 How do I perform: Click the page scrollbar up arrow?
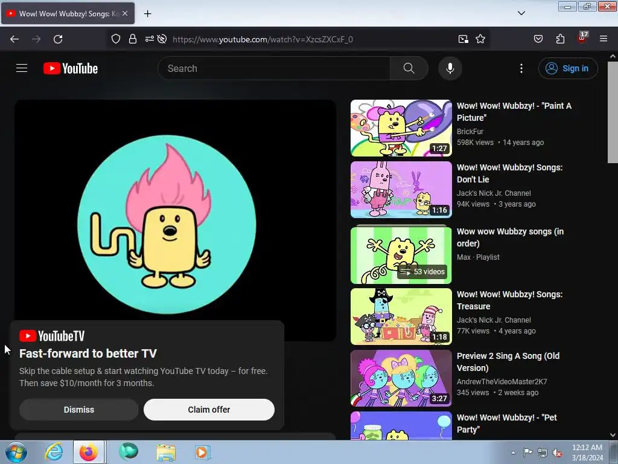(613, 56)
